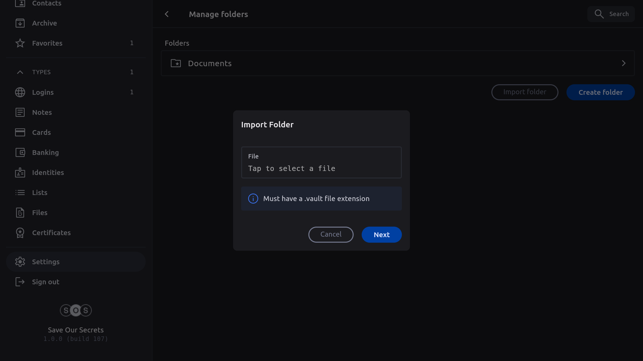Click the Archive box icon in sidebar
643x361 pixels.
point(20,23)
